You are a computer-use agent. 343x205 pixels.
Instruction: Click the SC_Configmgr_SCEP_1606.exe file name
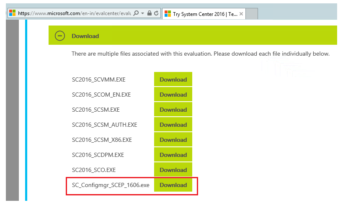coord(111,185)
